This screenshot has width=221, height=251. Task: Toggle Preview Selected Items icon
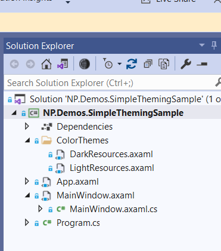(x=202, y=64)
